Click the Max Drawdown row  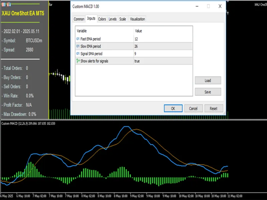click(x=19, y=114)
